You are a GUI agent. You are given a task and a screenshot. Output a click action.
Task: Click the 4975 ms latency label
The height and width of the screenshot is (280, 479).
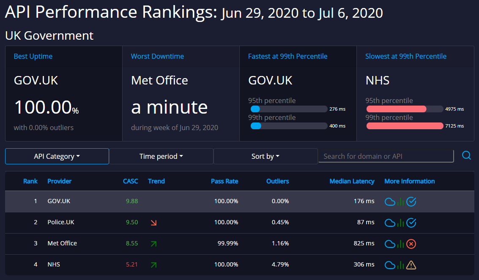(454, 109)
